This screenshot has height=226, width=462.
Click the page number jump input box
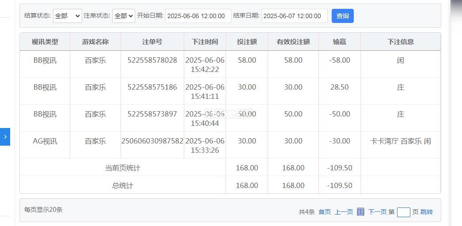point(403,212)
